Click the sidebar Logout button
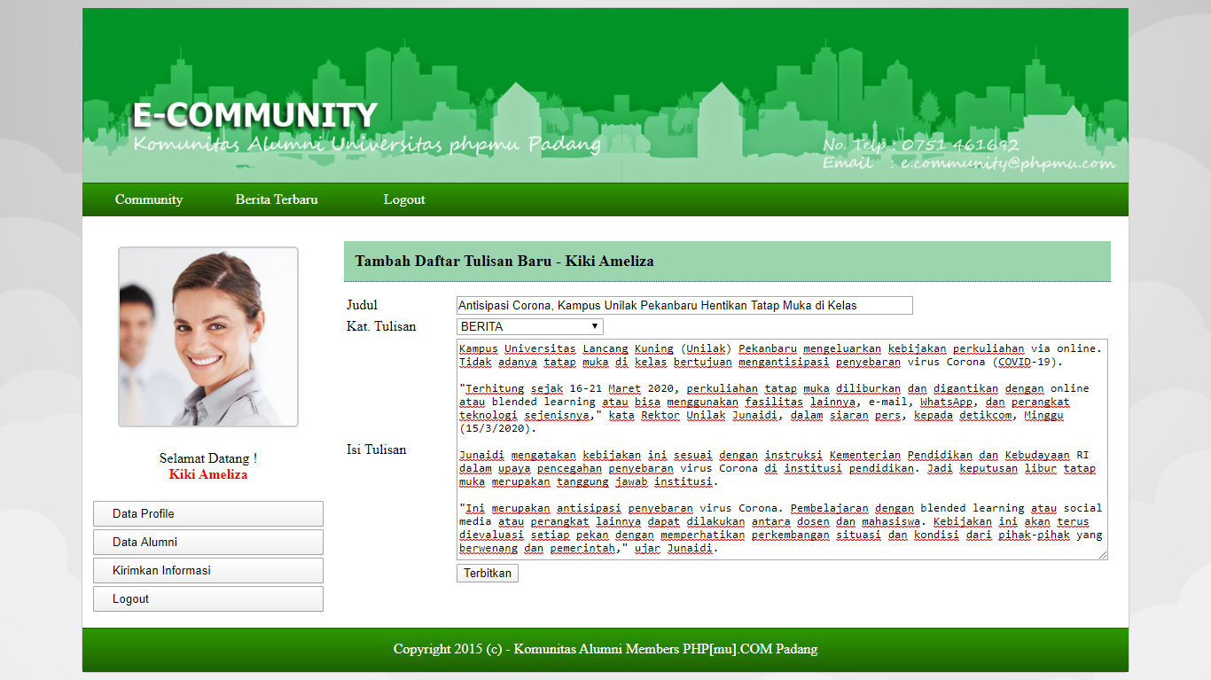Viewport: 1211px width, 680px height. 208,598
